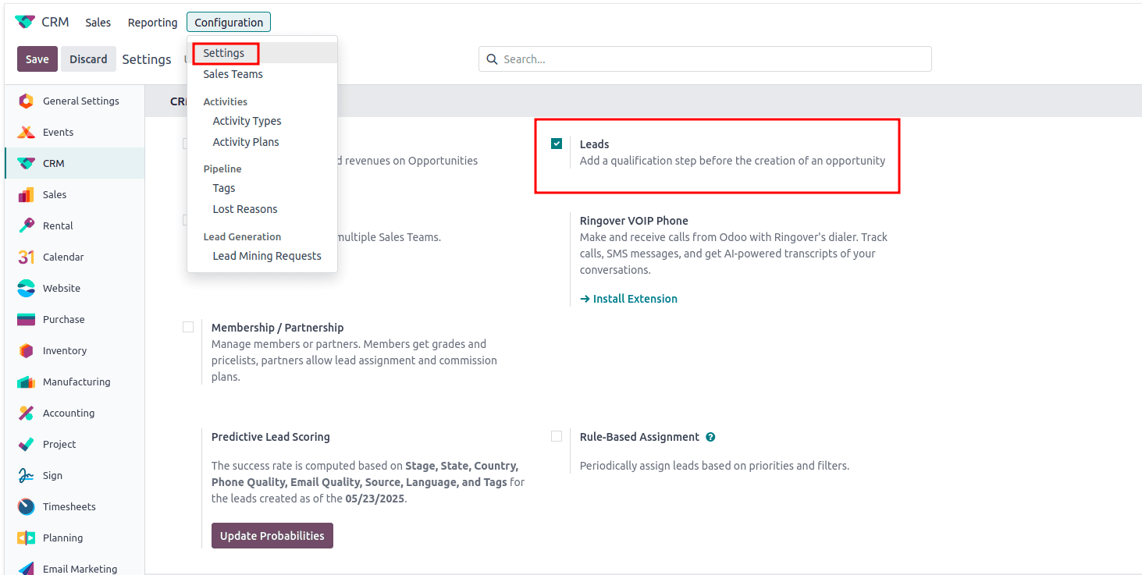Screen dimensions: 1142x575
Task: Open the Project checkmark icon
Action: (26, 444)
